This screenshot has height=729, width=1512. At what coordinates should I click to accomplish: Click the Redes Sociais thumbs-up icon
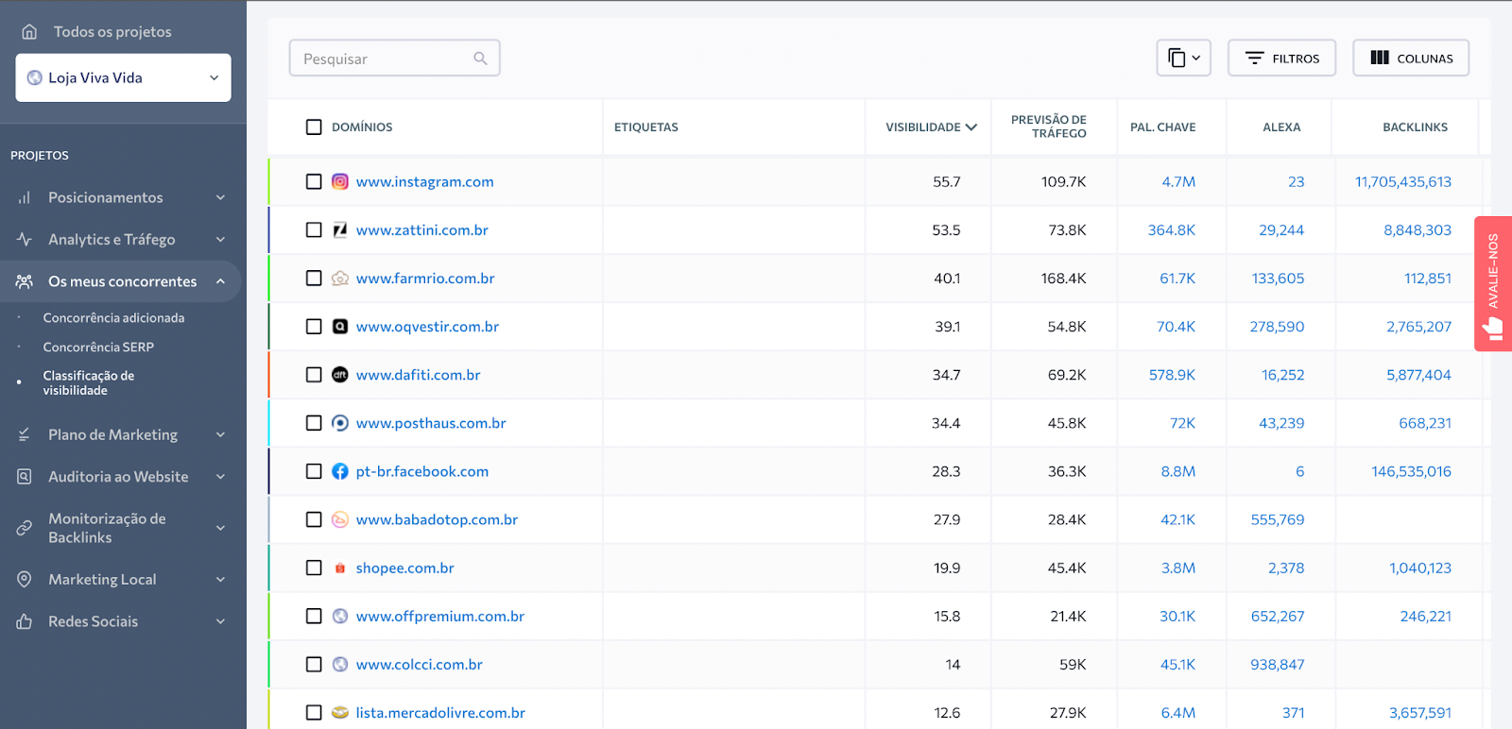[25, 621]
